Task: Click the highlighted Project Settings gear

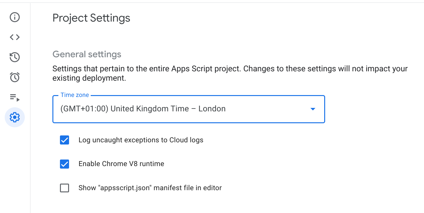Action: point(14,117)
